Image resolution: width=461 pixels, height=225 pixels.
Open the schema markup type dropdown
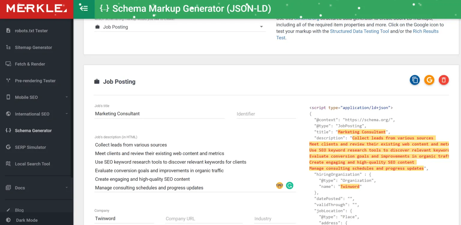point(261,27)
